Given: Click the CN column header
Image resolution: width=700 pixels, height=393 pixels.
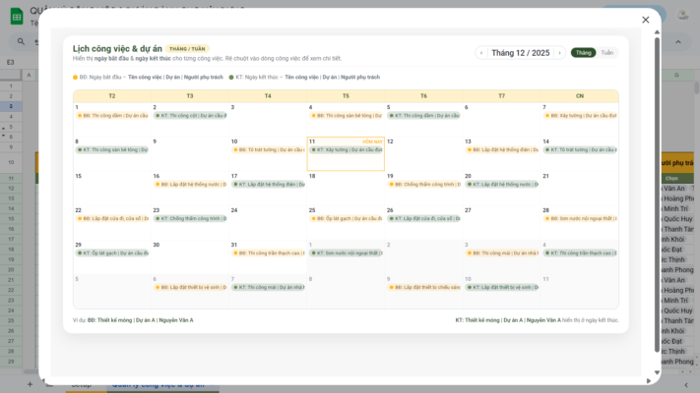Looking at the screenshot, I should click(x=579, y=96).
